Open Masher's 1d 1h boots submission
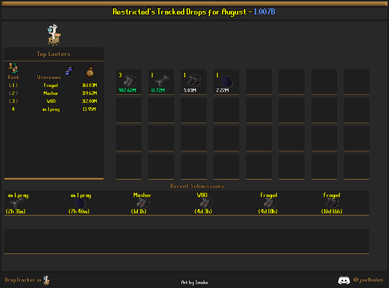389x288 pixels. click(x=143, y=203)
